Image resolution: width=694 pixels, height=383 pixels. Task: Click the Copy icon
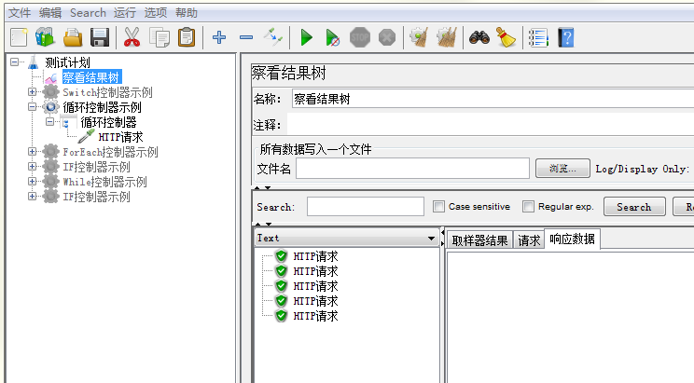tap(160, 37)
